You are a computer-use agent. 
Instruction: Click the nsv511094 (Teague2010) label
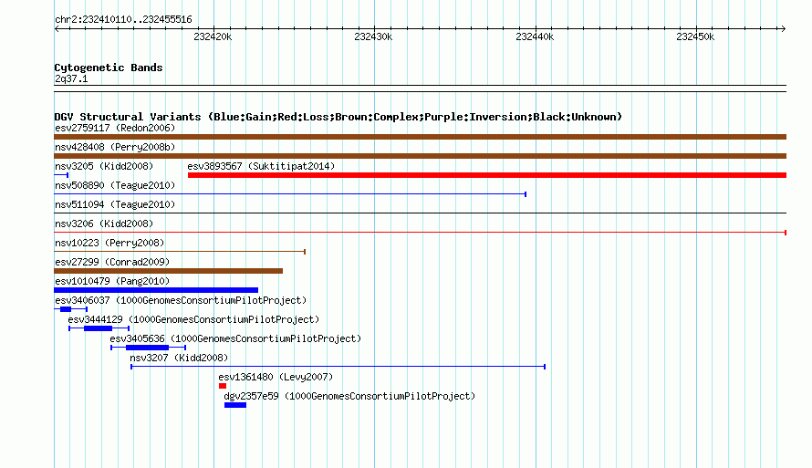click(115, 204)
